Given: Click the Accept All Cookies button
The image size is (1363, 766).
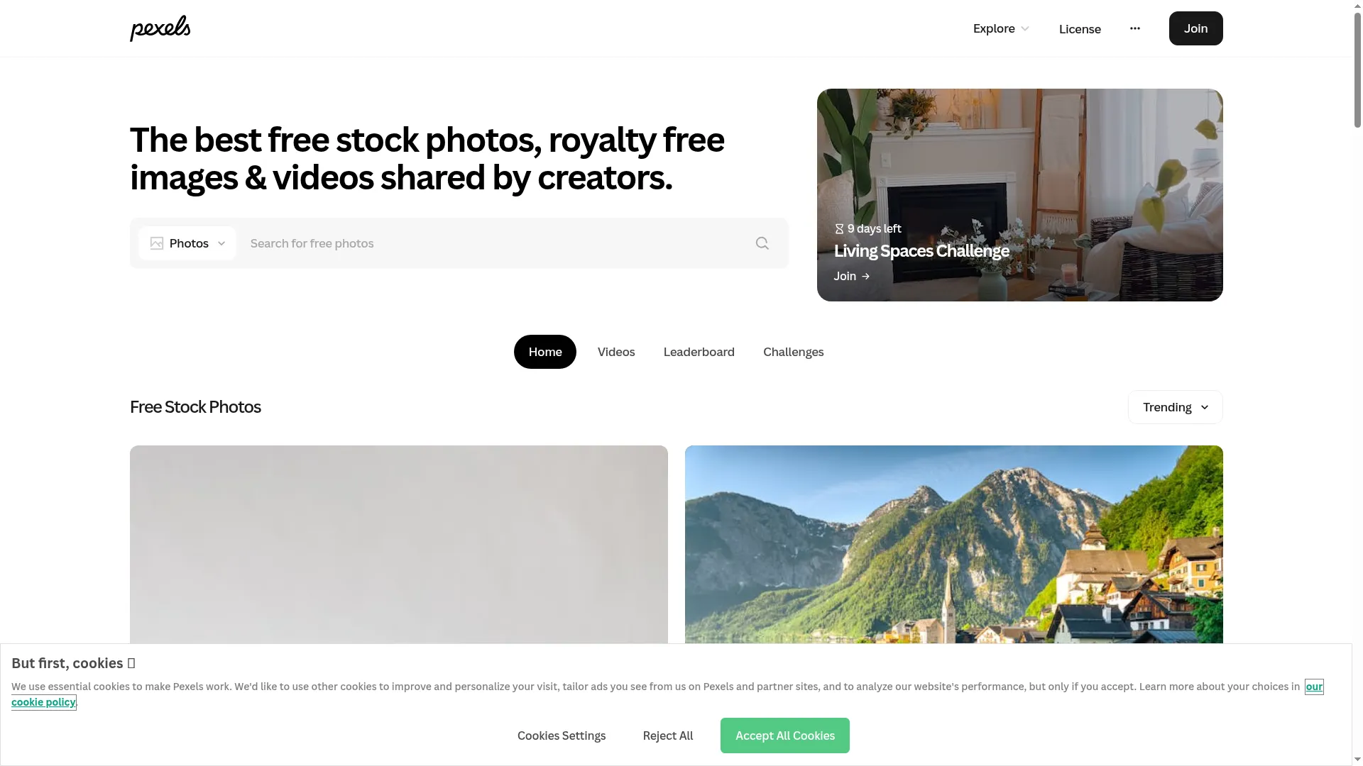Looking at the screenshot, I should click(x=784, y=736).
